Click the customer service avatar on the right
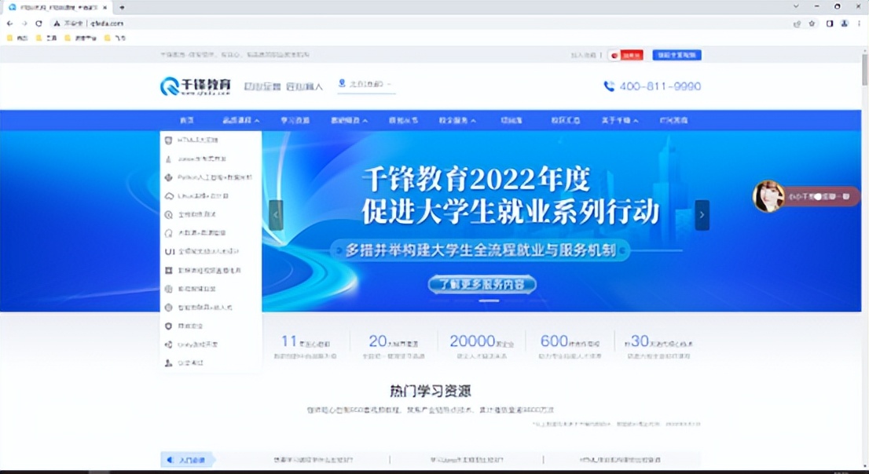Image resolution: width=869 pixels, height=474 pixels. pos(768,196)
